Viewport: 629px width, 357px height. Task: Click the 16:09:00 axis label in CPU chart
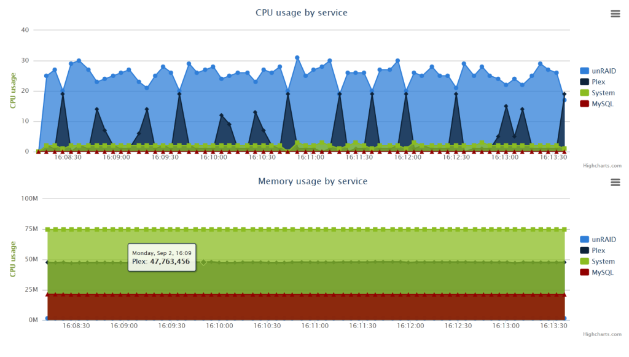click(116, 157)
